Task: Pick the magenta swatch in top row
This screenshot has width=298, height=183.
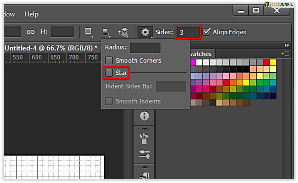Action: [x=193, y=62]
